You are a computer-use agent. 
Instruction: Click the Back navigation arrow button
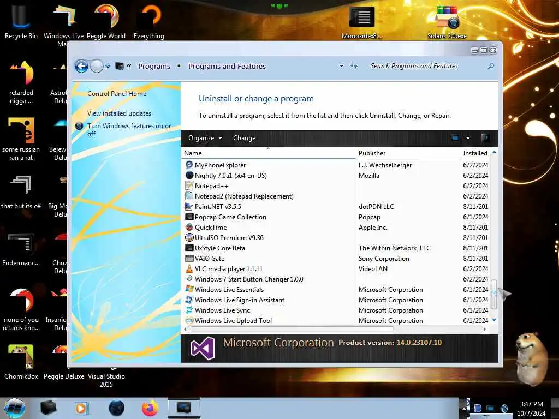click(81, 66)
